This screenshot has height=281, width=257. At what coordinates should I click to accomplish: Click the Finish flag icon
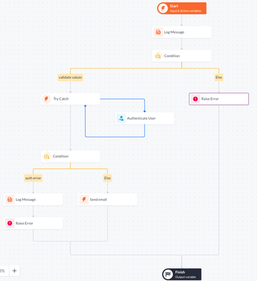coord(168,274)
